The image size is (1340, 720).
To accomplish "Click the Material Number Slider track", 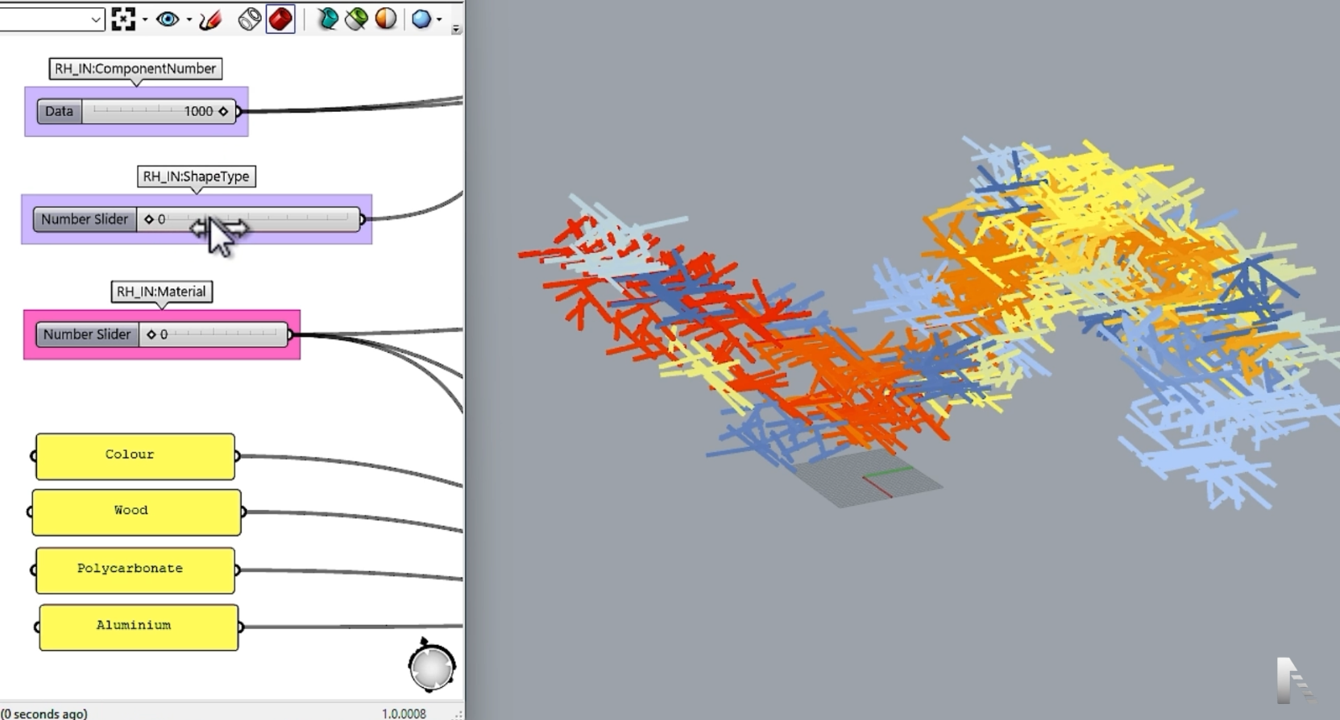I will point(214,334).
